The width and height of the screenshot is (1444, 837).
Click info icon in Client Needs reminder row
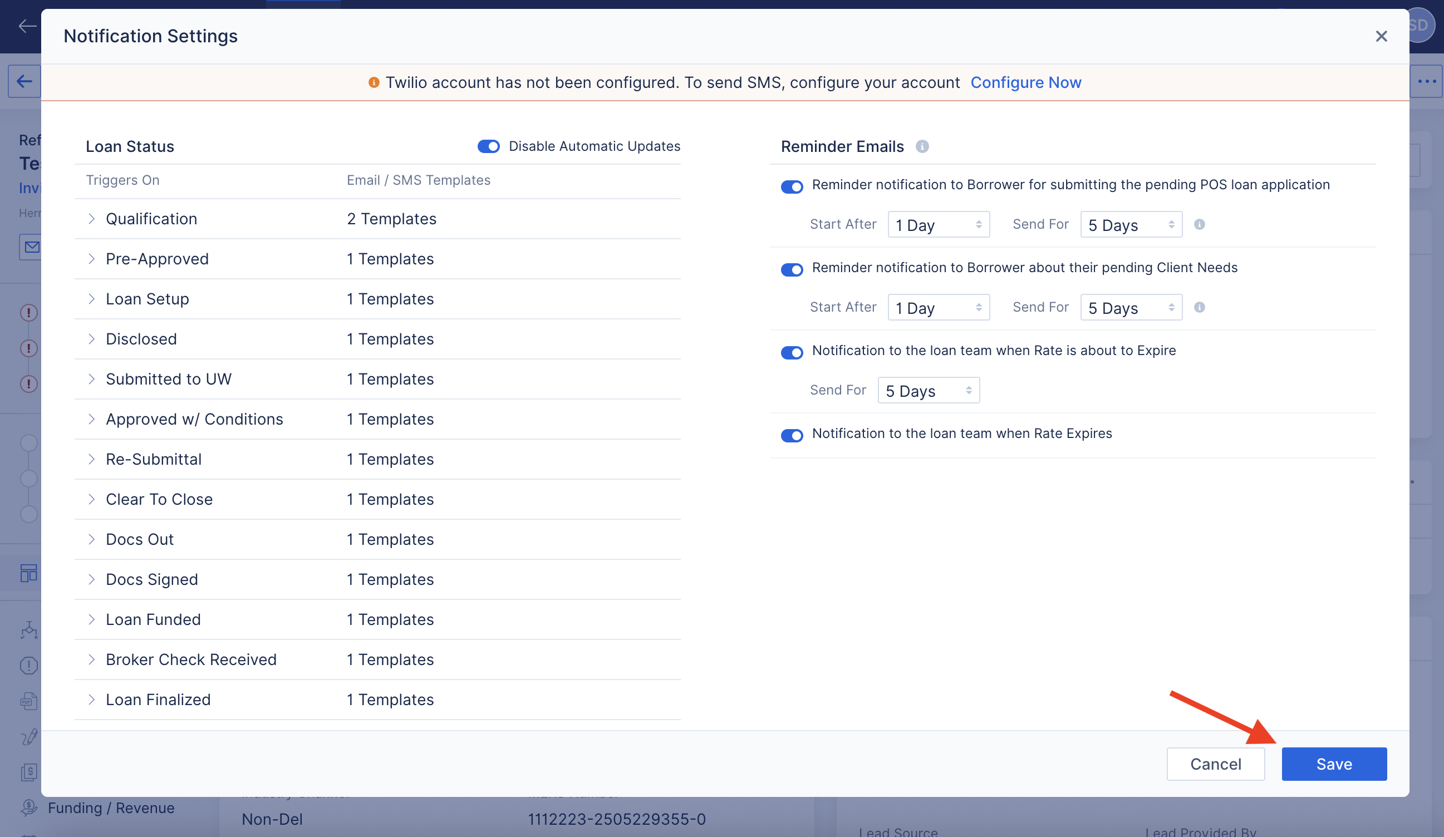[1199, 308]
